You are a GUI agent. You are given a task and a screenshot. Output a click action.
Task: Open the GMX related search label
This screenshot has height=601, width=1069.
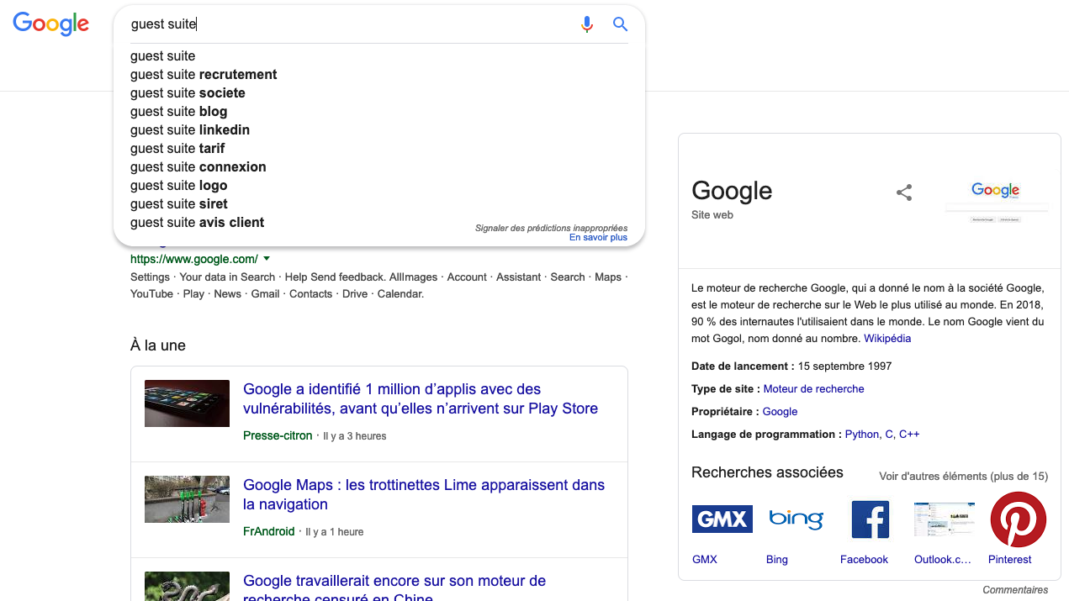pyautogui.click(x=705, y=560)
